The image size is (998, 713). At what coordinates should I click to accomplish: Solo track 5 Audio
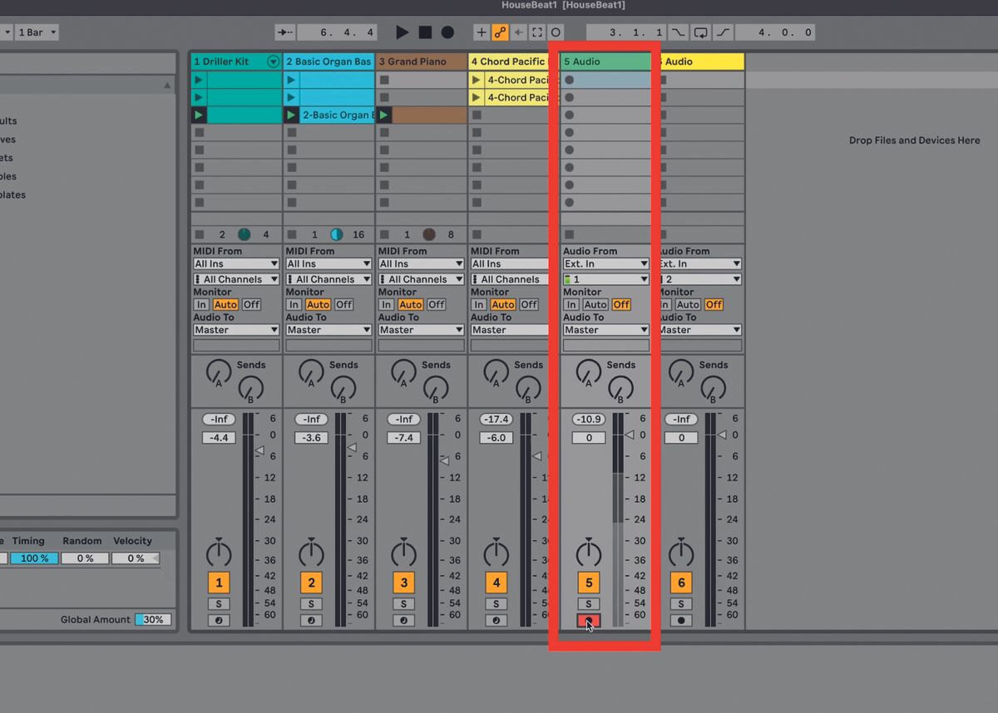click(x=588, y=604)
